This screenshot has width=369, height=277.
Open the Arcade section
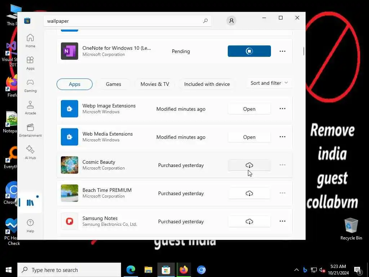click(30, 108)
